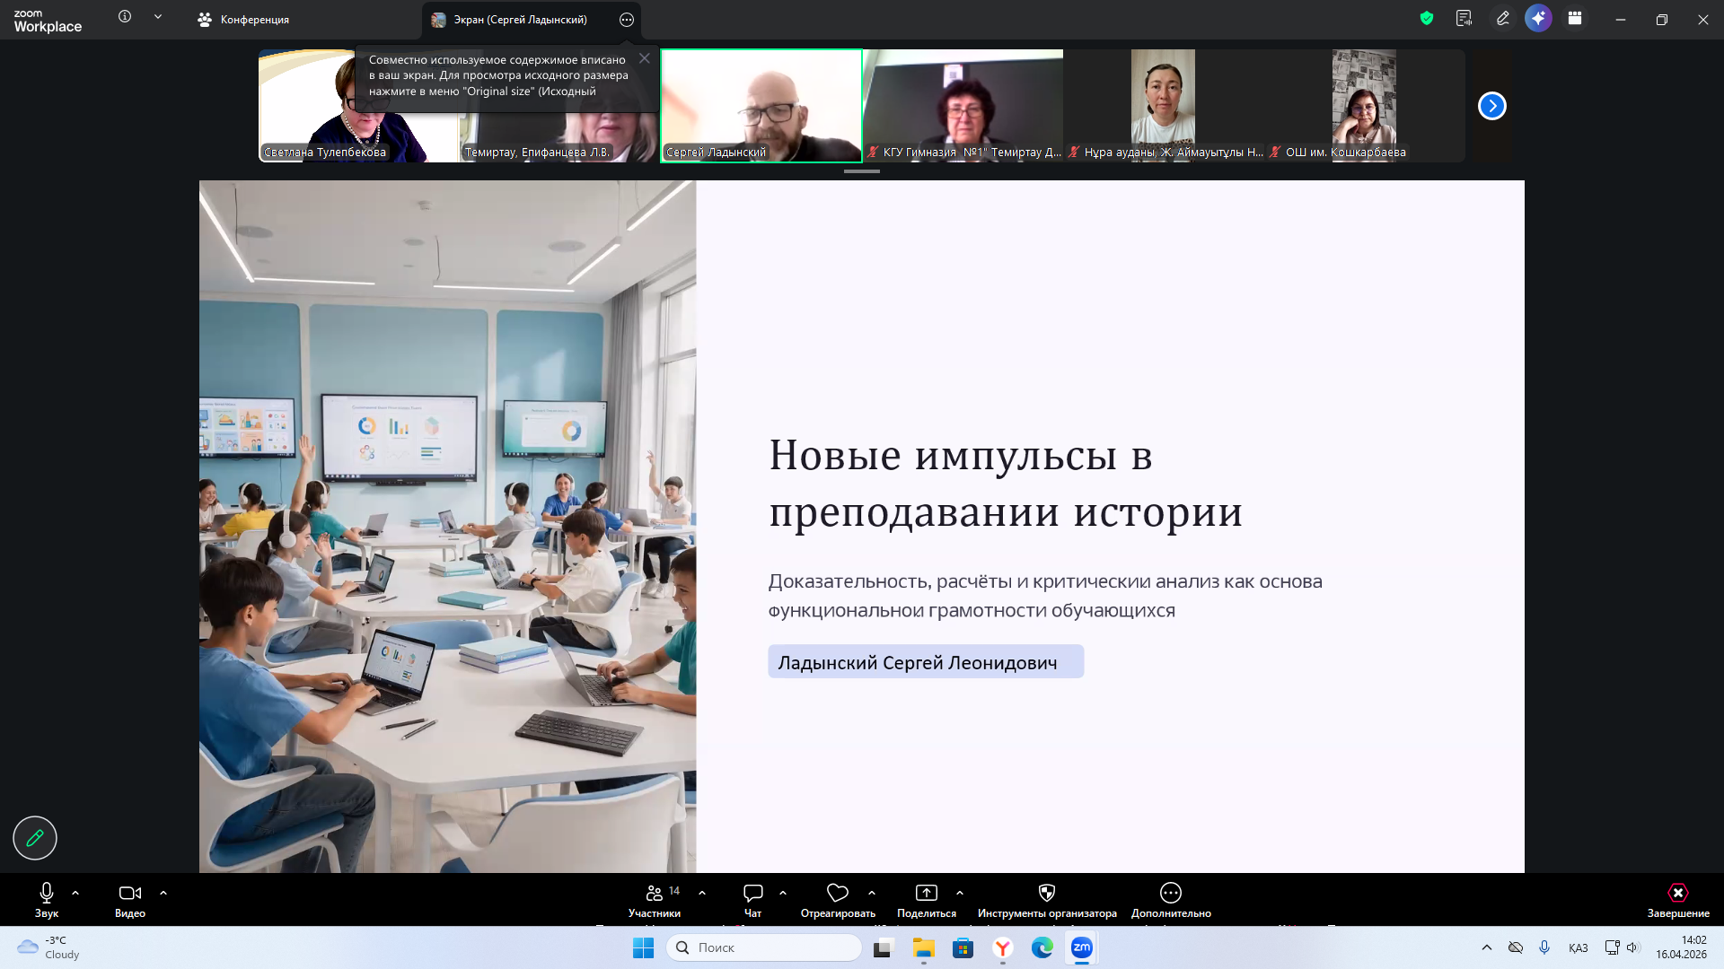Open the Zoom app from the taskbar
Image resolution: width=1724 pixels, height=969 pixels.
[1082, 947]
